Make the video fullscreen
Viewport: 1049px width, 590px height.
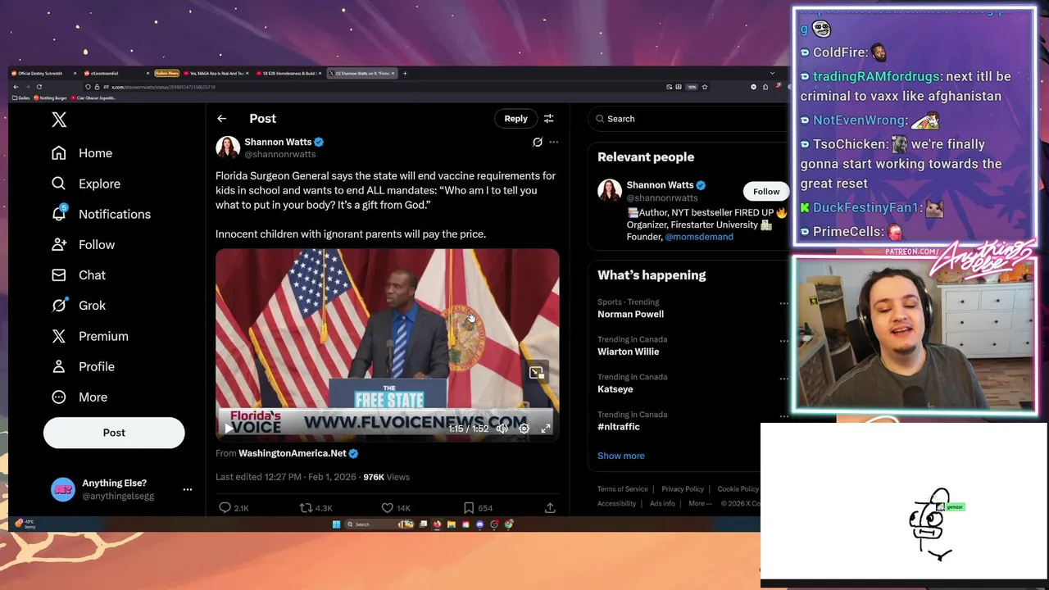546,429
